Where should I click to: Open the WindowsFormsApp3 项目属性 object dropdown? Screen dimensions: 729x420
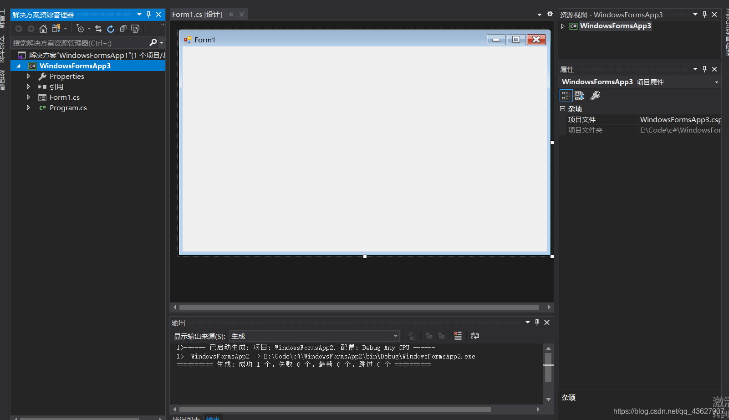[x=716, y=82]
